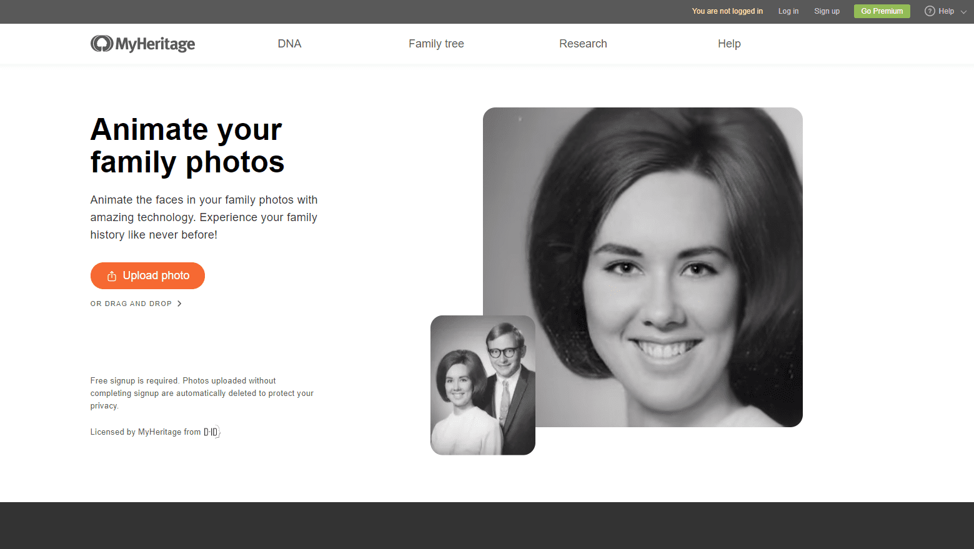Click the Sign up link
Screen dimensions: 974x549
click(x=827, y=11)
